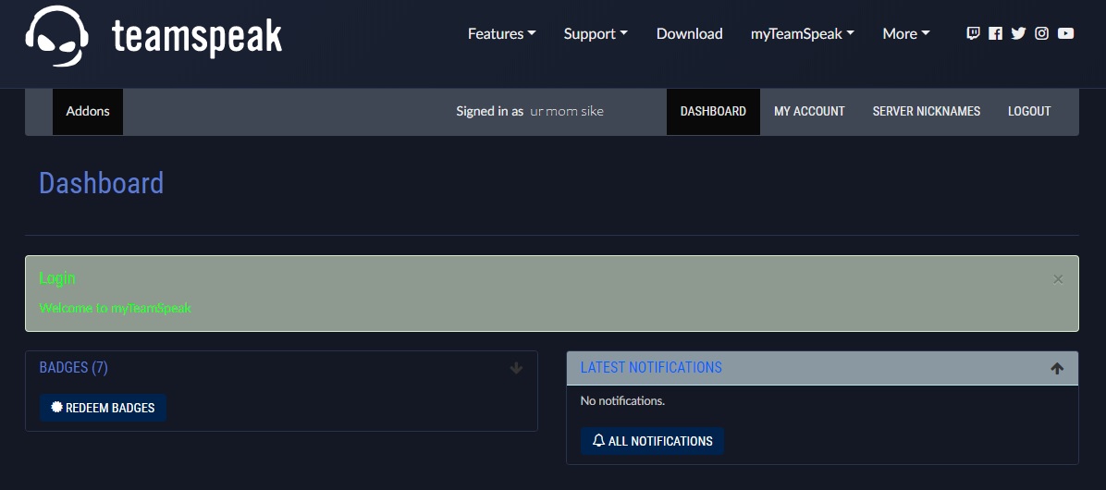This screenshot has height=490, width=1106.
Task: Expand the More dropdown menu
Action: pyautogui.click(x=906, y=34)
